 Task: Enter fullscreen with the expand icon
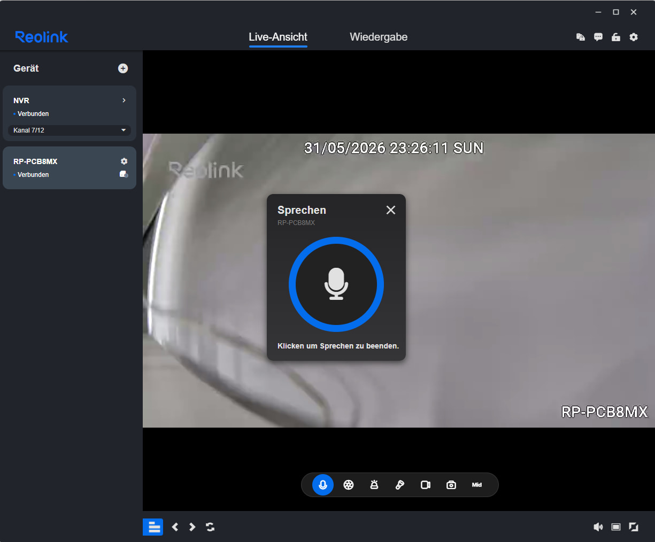click(634, 527)
